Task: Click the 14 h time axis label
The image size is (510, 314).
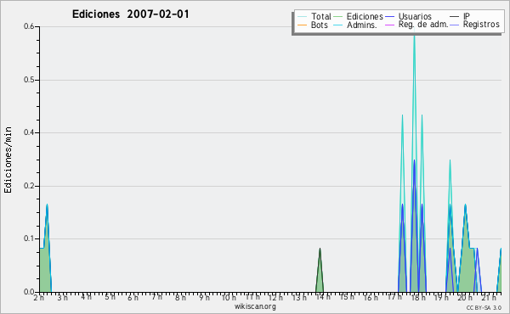Action: pos(323,297)
